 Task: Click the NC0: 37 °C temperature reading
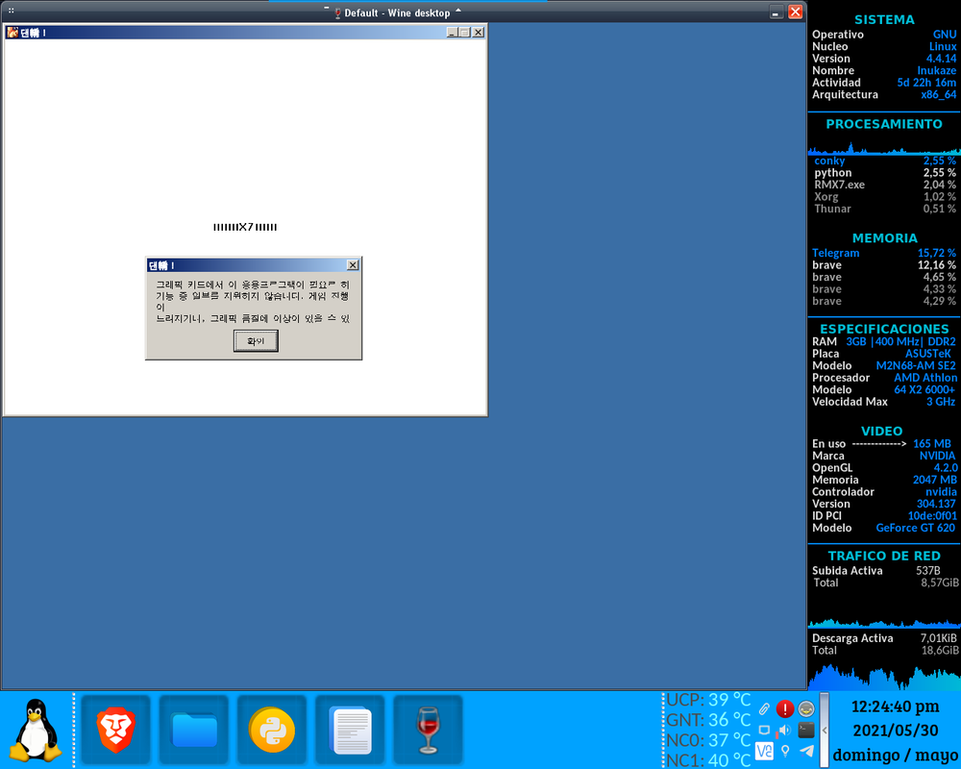pyautogui.click(x=708, y=740)
